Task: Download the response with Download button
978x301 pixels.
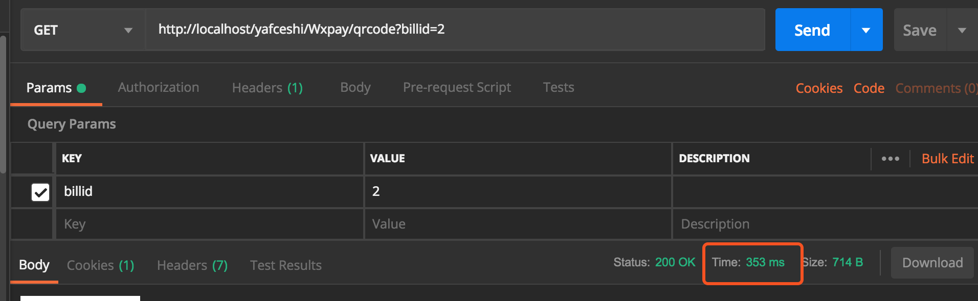Action: click(932, 263)
